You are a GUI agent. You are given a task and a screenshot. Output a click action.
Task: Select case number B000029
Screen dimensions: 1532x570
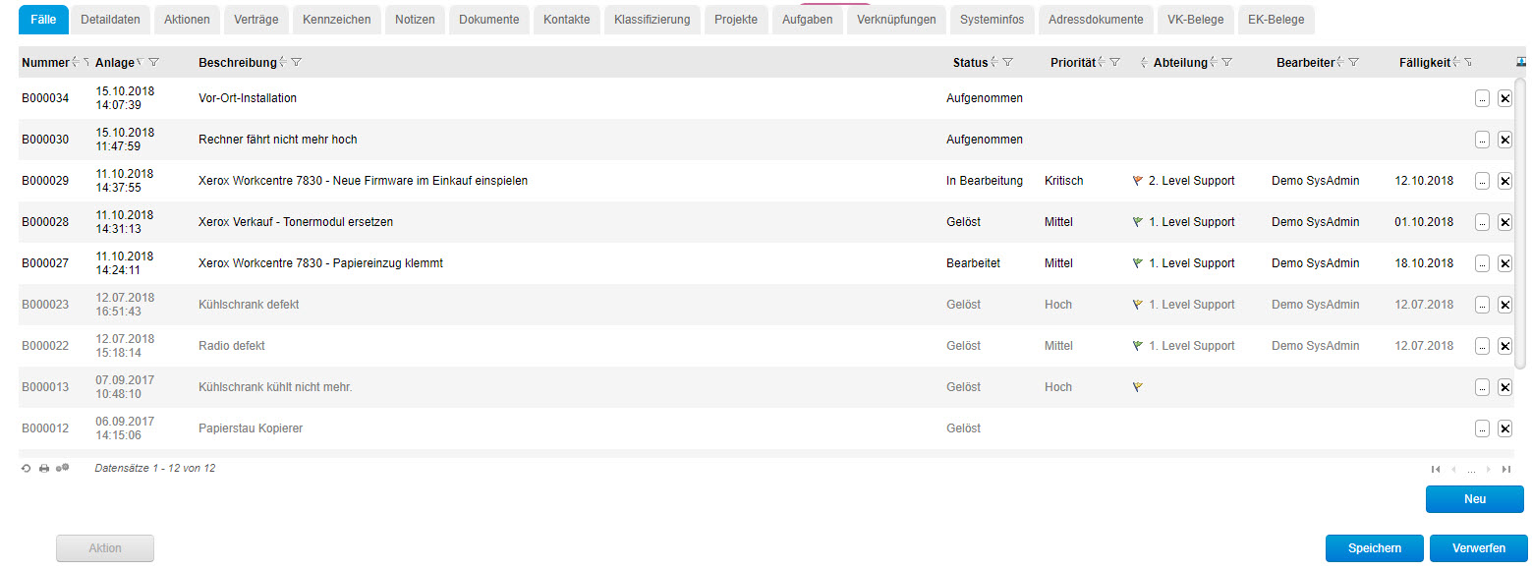pos(45,181)
